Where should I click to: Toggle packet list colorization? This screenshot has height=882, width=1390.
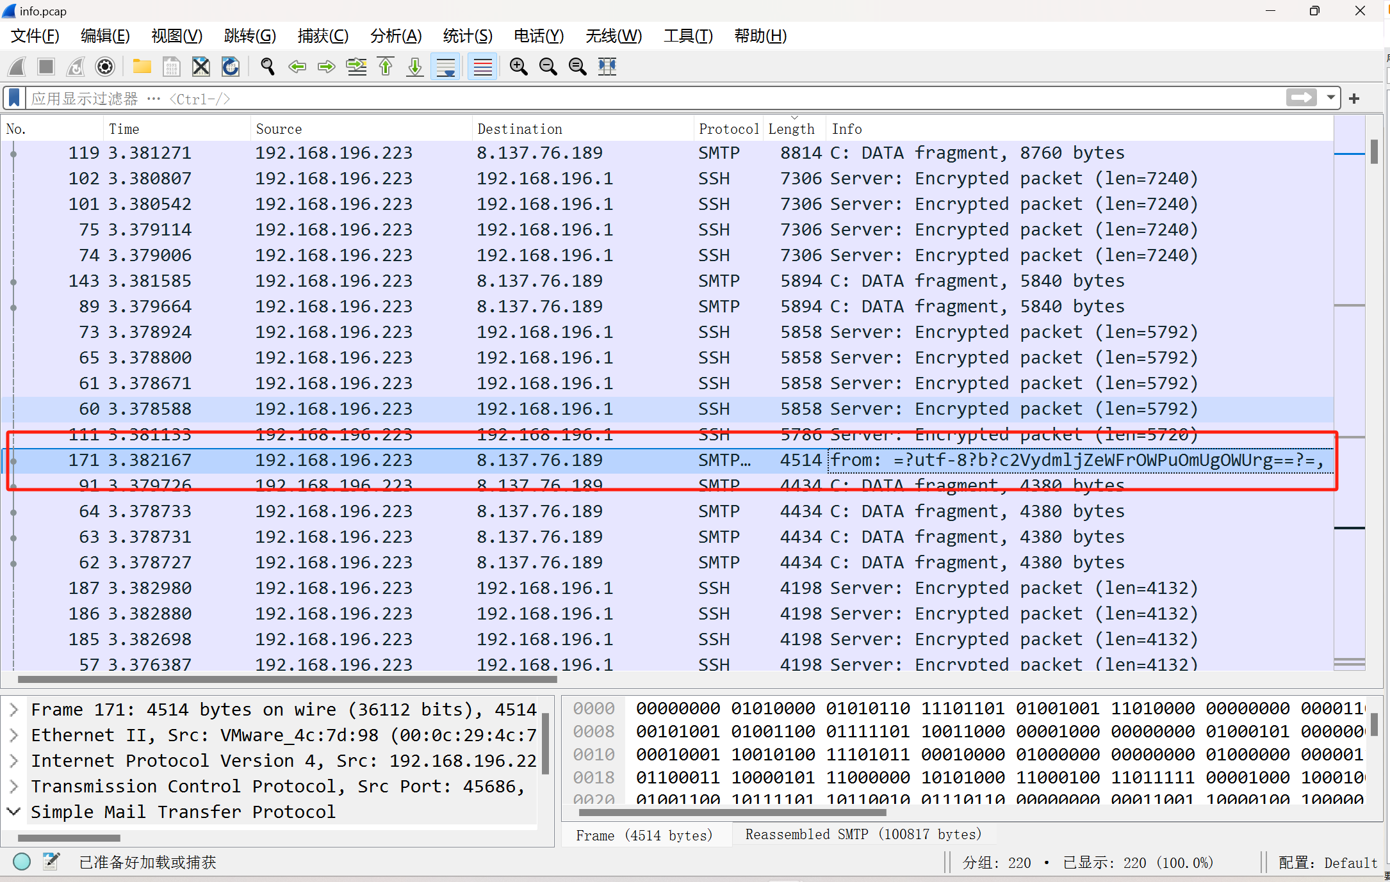(482, 67)
